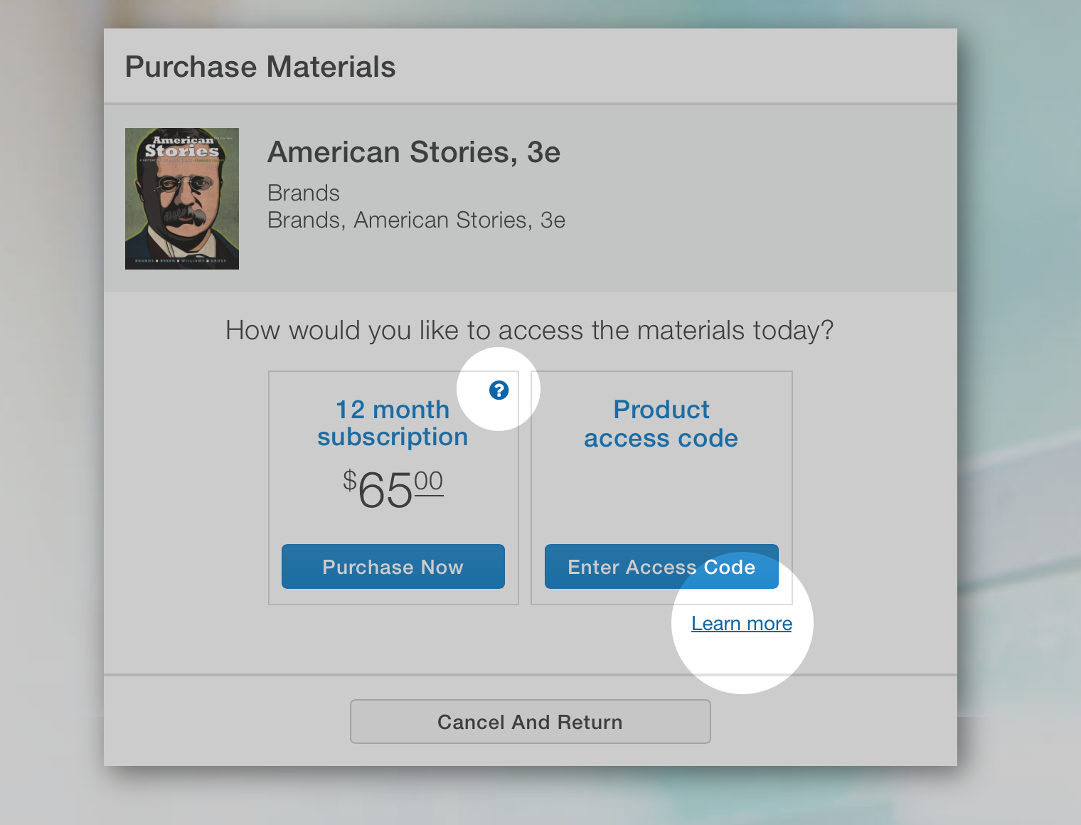Click the 65 price figure
This screenshot has width=1081, height=825.
[x=385, y=491]
